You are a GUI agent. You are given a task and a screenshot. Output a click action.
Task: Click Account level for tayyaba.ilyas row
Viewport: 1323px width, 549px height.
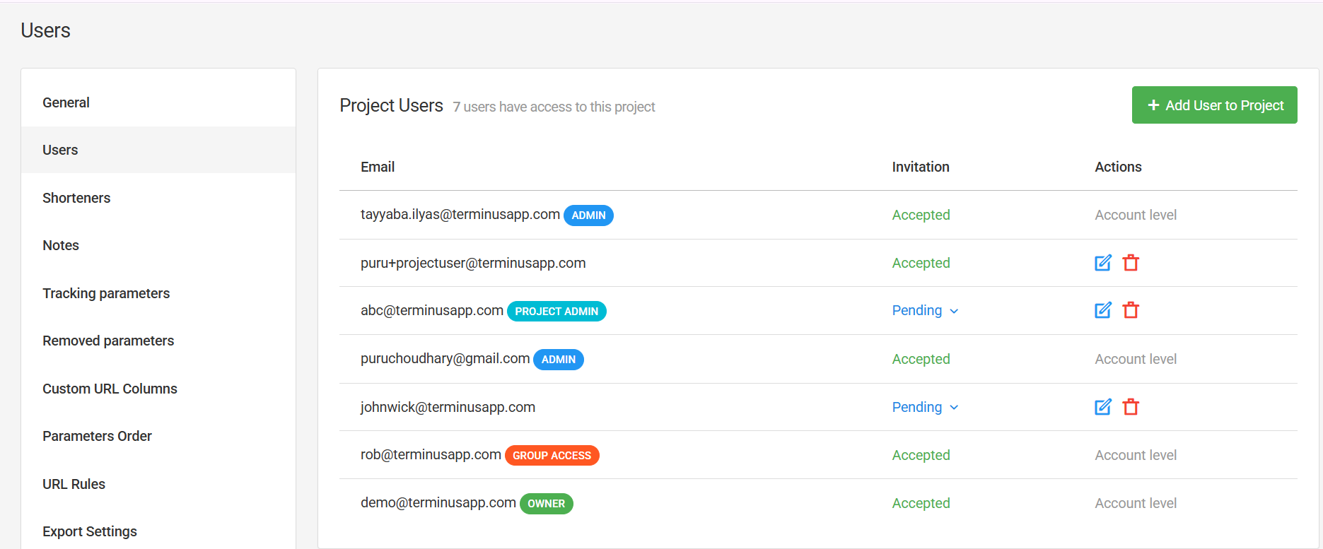[x=1136, y=215]
